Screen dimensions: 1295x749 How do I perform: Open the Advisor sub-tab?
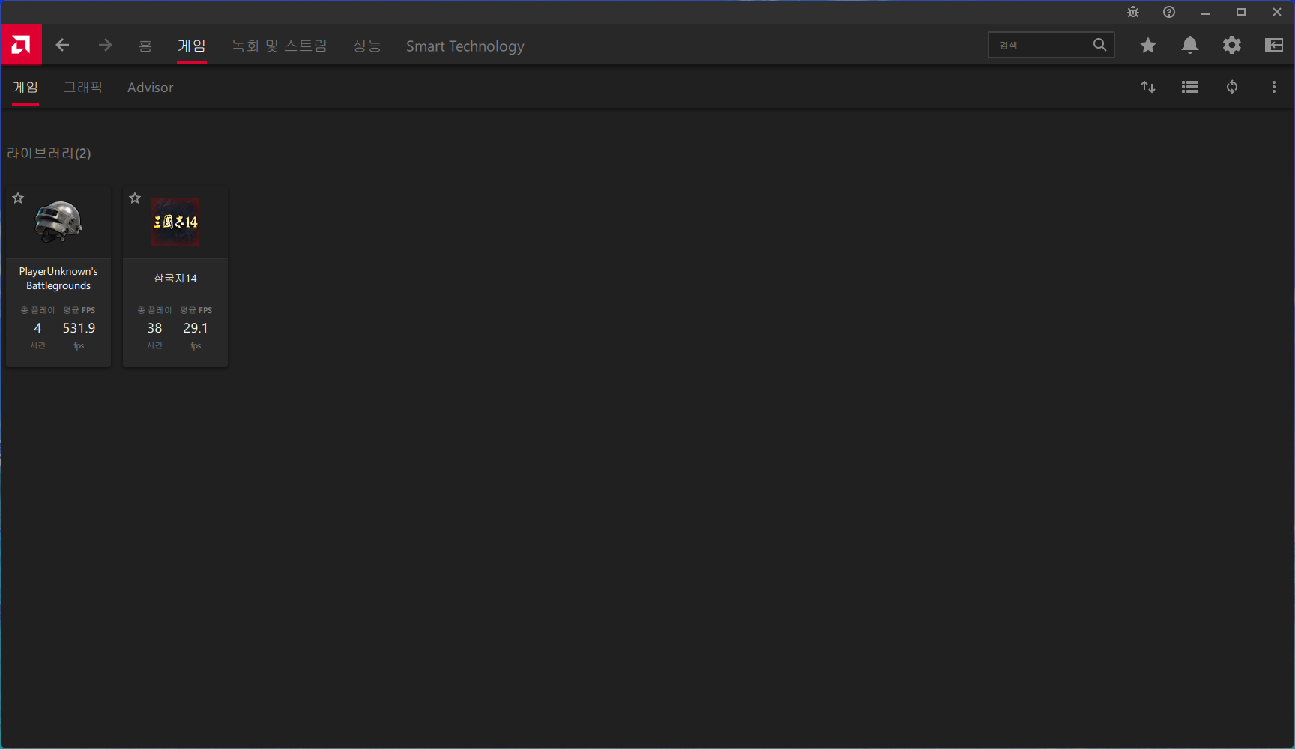coord(150,88)
